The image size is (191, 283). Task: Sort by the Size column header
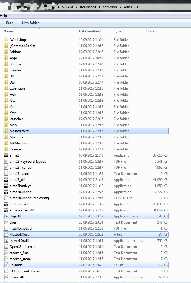[x=151, y=31]
